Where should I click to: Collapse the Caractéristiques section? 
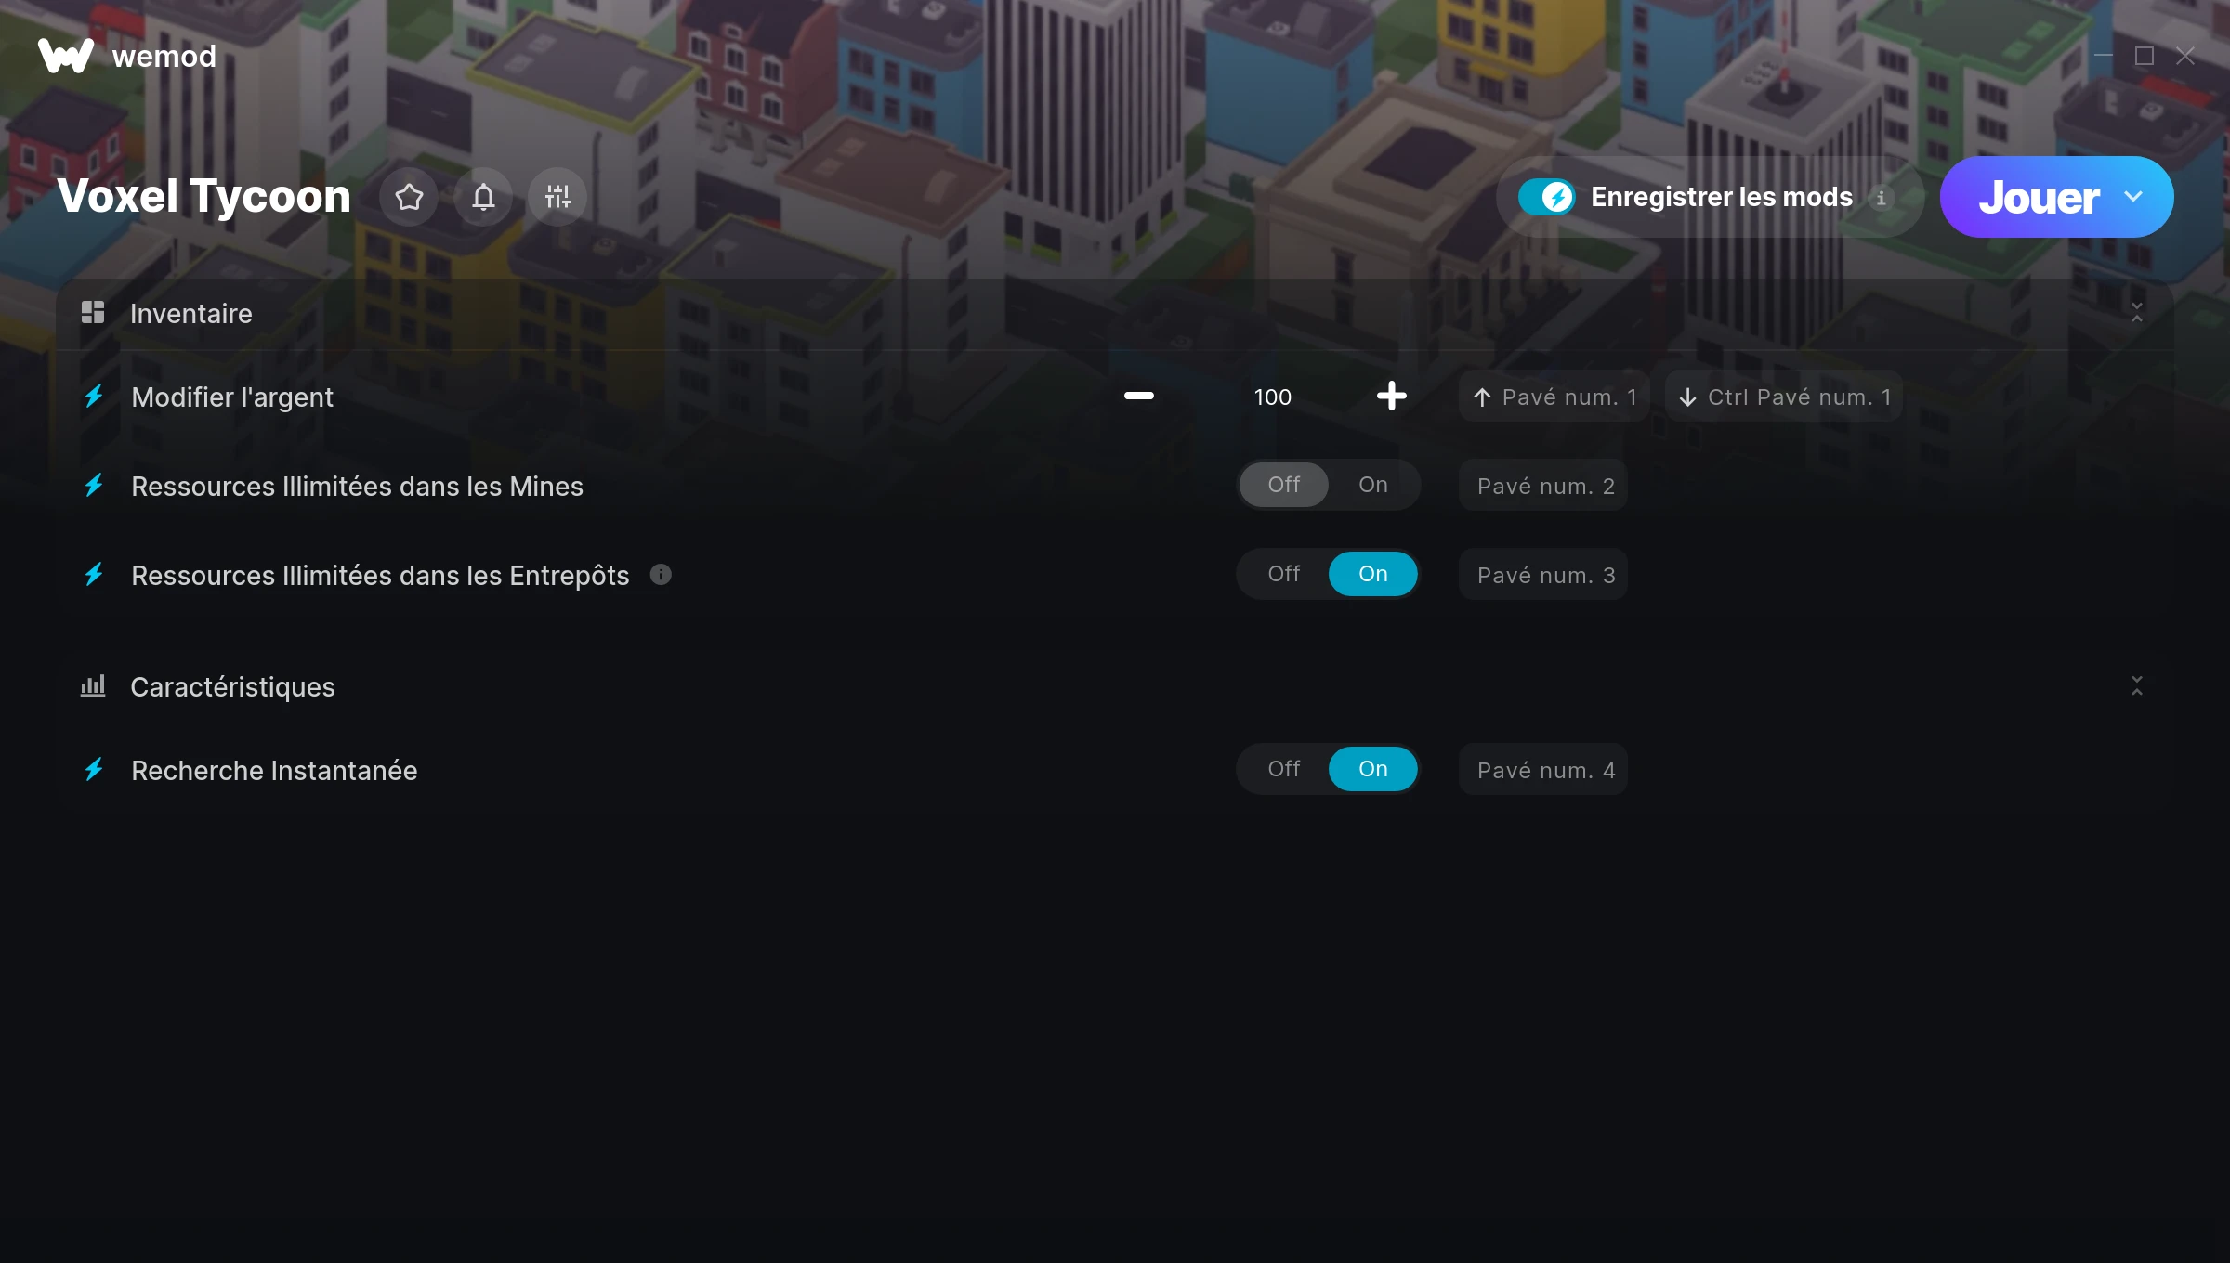(2137, 686)
